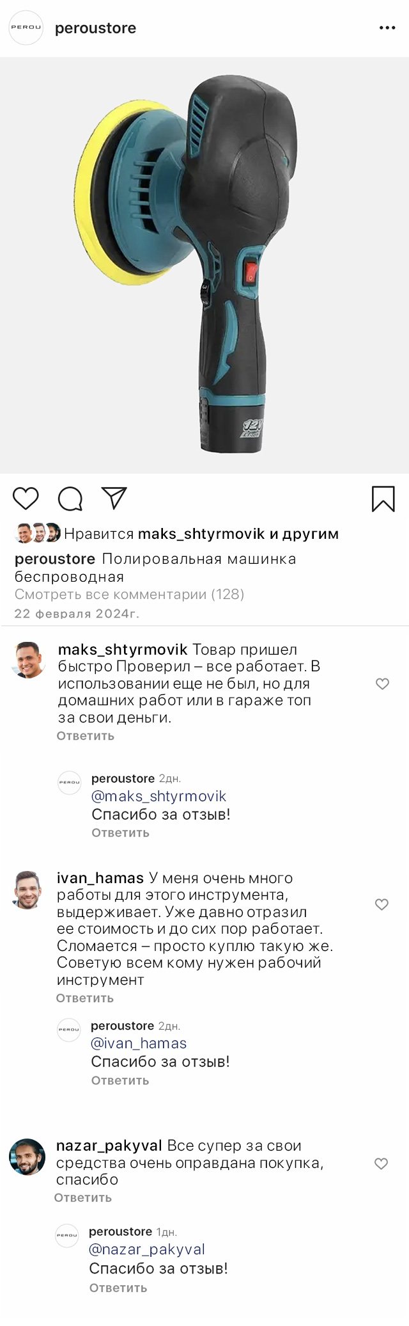Open the @nazar_pakyval mention link
Image resolution: width=409 pixels, height=1326 pixels.
point(147,1249)
